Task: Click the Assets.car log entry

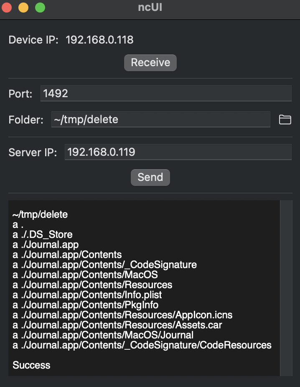Action: (117, 325)
